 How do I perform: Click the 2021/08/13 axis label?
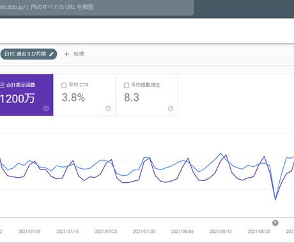click(220, 231)
